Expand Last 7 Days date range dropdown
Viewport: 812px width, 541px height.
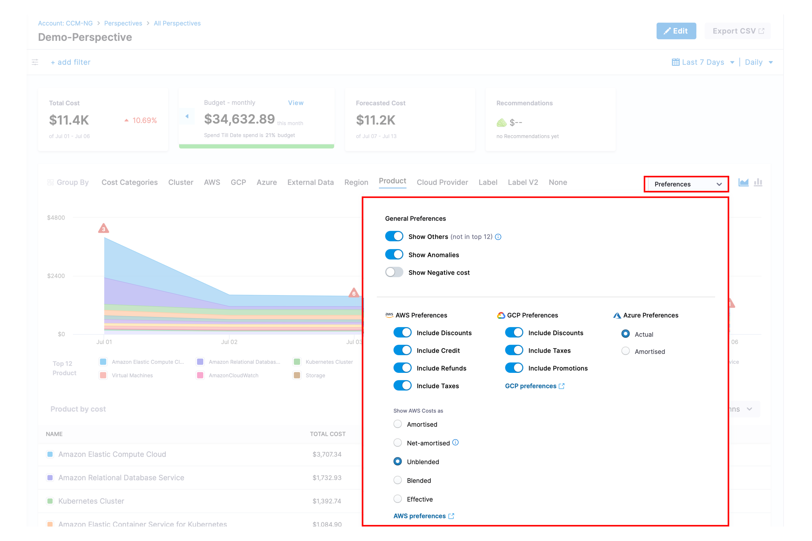703,62
